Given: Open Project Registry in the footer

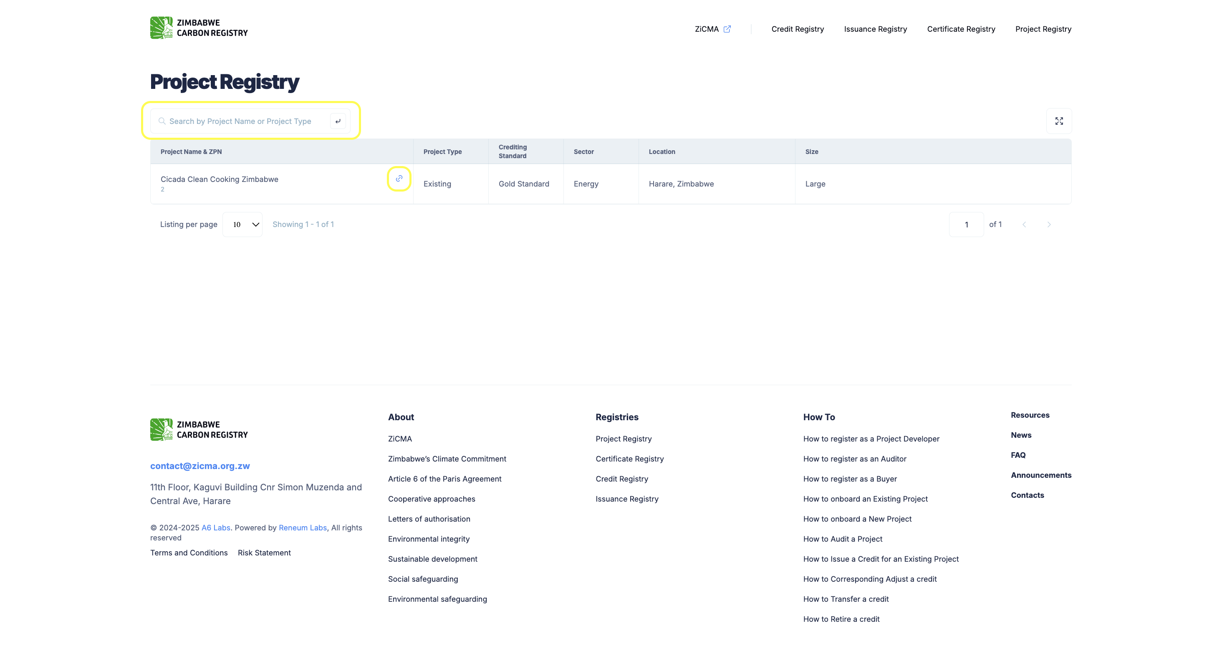Looking at the screenshot, I should [624, 439].
